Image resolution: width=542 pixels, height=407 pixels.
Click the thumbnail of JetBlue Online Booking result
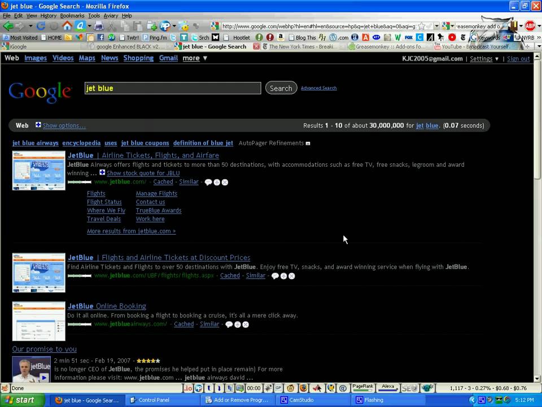click(39, 321)
